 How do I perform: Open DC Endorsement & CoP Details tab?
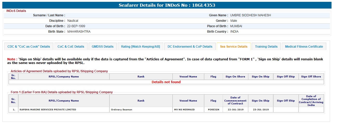(190, 47)
